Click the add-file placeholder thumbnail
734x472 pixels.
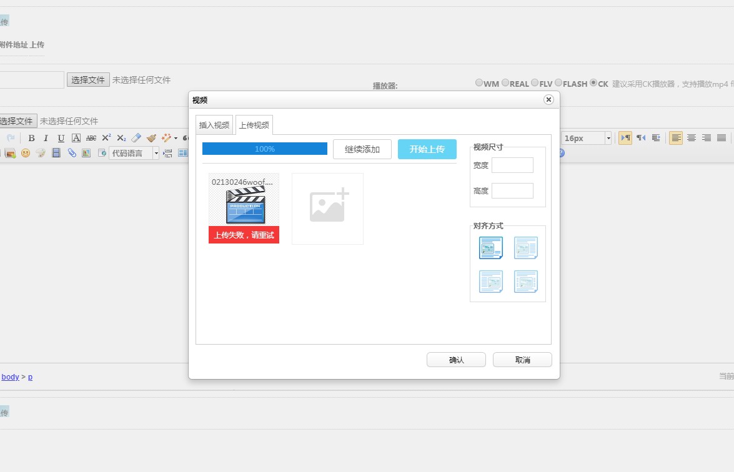pos(328,209)
